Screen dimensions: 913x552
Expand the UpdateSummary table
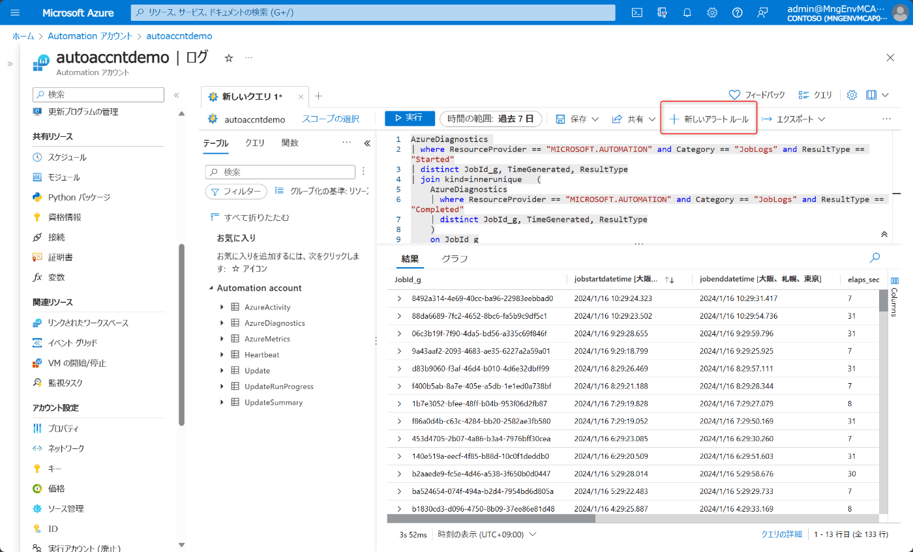point(222,402)
